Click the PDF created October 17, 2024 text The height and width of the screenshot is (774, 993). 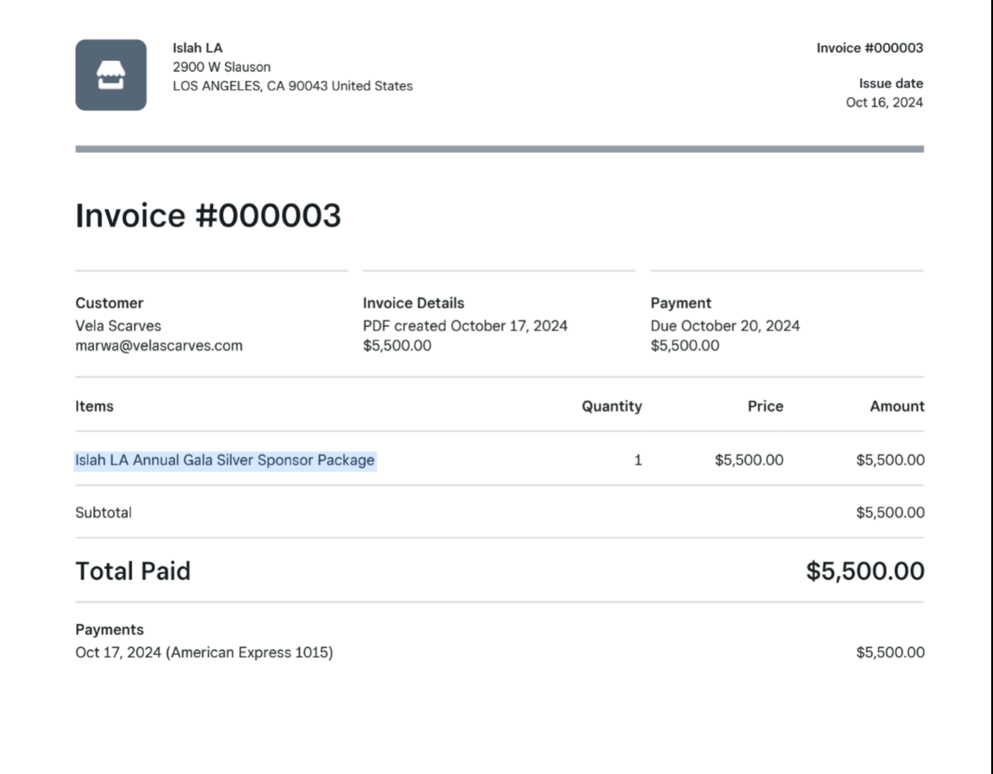pyautogui.click(x=465, y=326)
